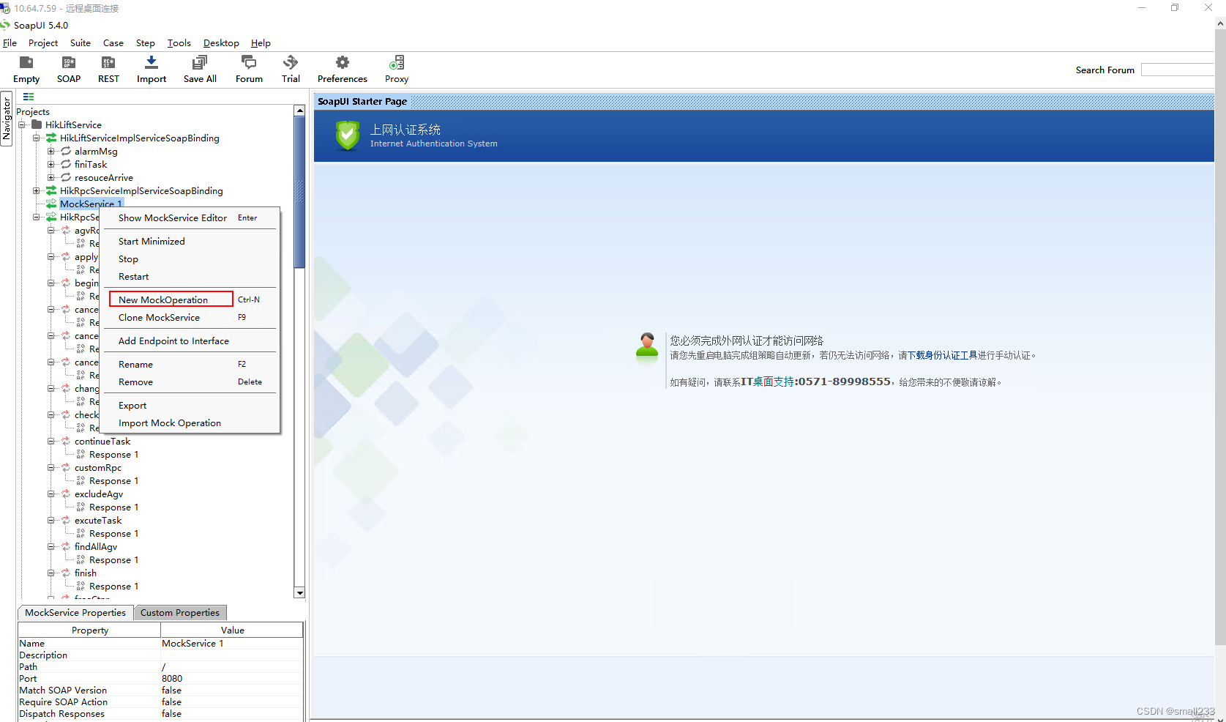
Task: Click the alarmMsg operation icon
Action: [x=66, y=151]
